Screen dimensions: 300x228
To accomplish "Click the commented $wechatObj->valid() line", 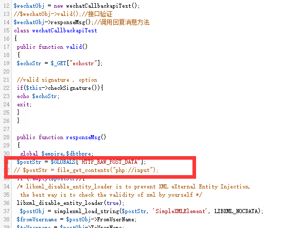I will pos(63,14).
